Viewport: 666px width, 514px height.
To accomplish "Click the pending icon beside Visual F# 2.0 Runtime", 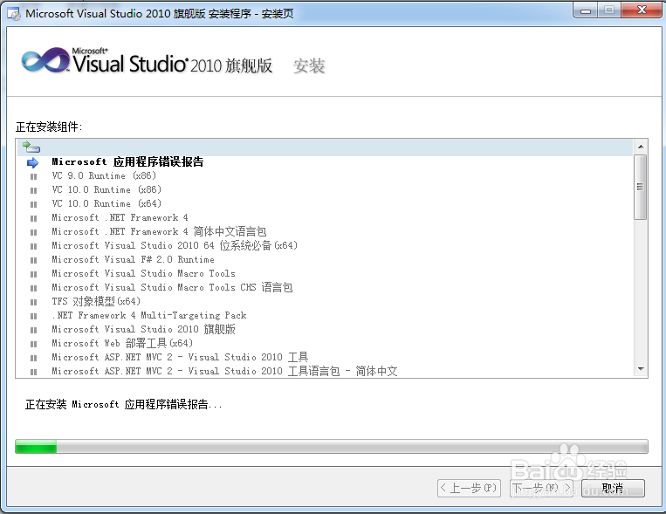I will [33, 260].
